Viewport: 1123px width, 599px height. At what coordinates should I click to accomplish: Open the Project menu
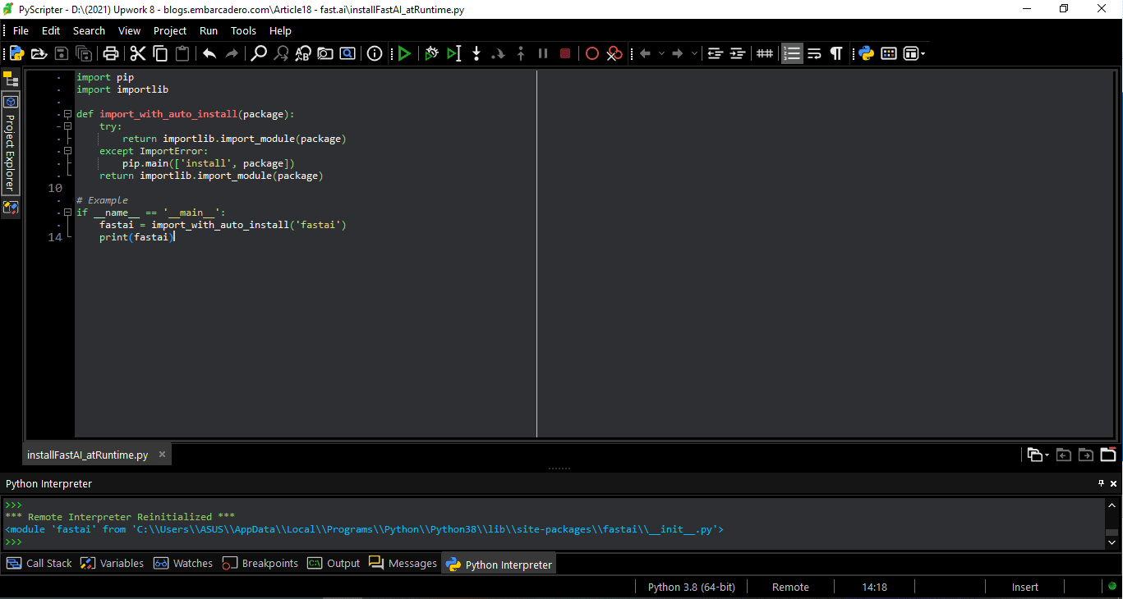(x=170, y=30)
